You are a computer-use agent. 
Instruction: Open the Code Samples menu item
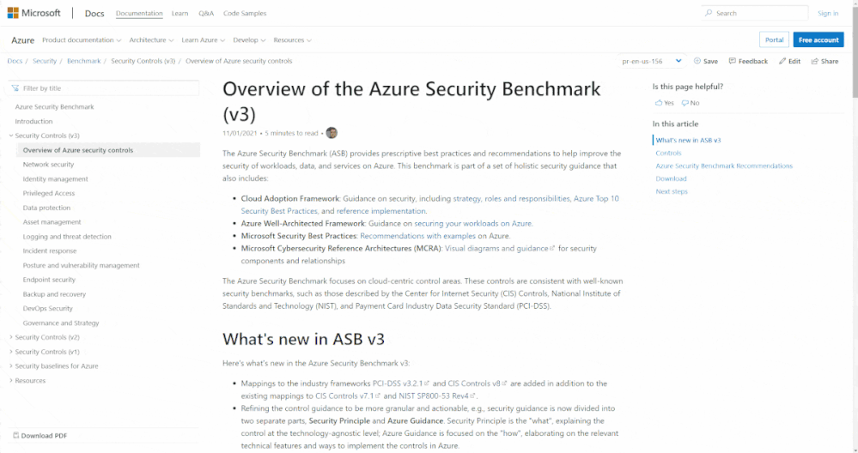245,13
